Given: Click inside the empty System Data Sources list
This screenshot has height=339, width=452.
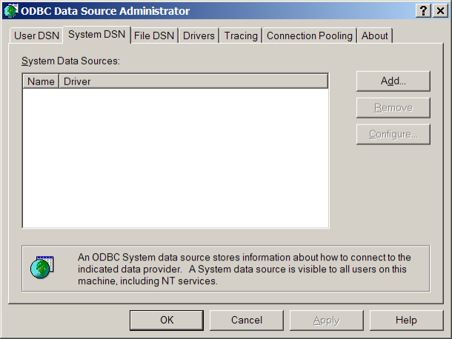Looking at the screenshot, I should coord(176,158).
